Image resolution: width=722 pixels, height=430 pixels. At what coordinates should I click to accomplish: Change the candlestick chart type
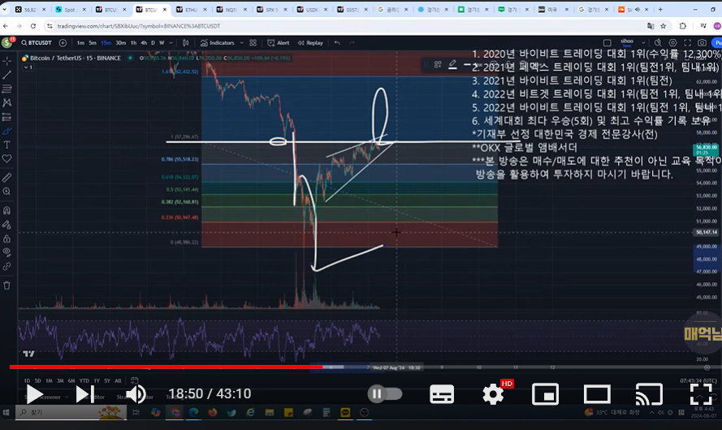click(185, 43)
